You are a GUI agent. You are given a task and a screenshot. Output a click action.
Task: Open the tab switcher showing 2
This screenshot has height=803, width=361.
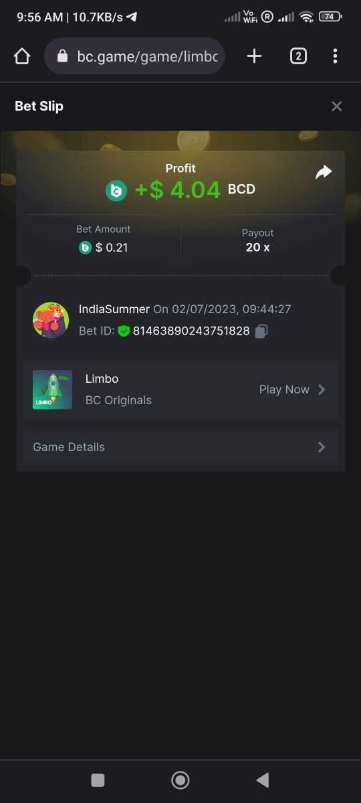point(298,56)
